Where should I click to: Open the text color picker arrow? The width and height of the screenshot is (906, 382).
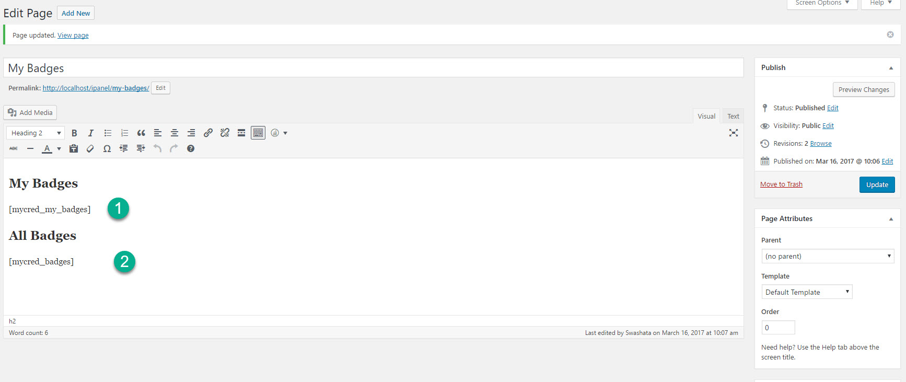[x=59, y=149]
